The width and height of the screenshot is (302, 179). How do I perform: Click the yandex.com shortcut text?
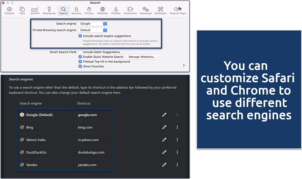[x=87, y=164]
